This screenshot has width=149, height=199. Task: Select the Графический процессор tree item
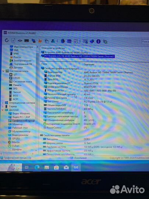pos(24,121)
